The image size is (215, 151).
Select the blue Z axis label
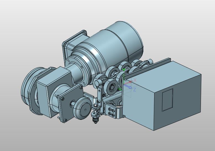(135, 90)
